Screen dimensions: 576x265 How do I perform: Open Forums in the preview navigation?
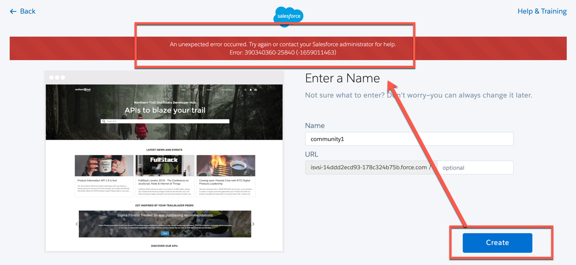pos(209,90)
